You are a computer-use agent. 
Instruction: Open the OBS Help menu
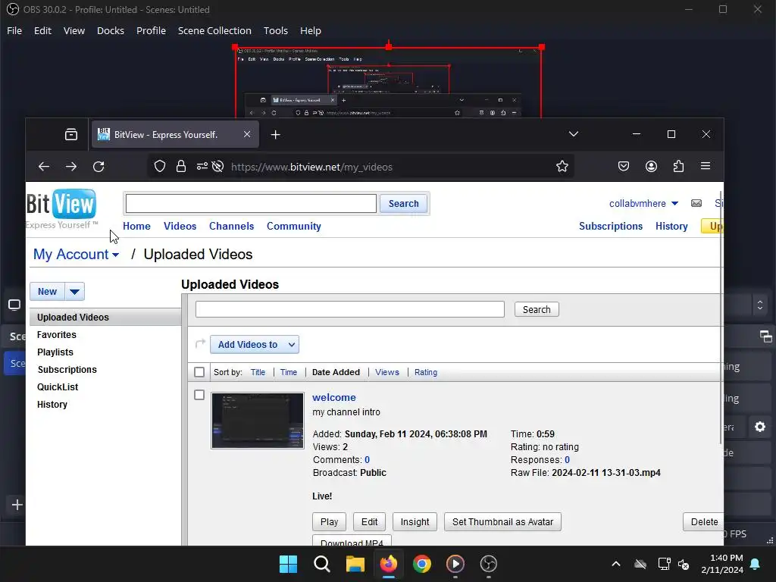click(310, 30)
